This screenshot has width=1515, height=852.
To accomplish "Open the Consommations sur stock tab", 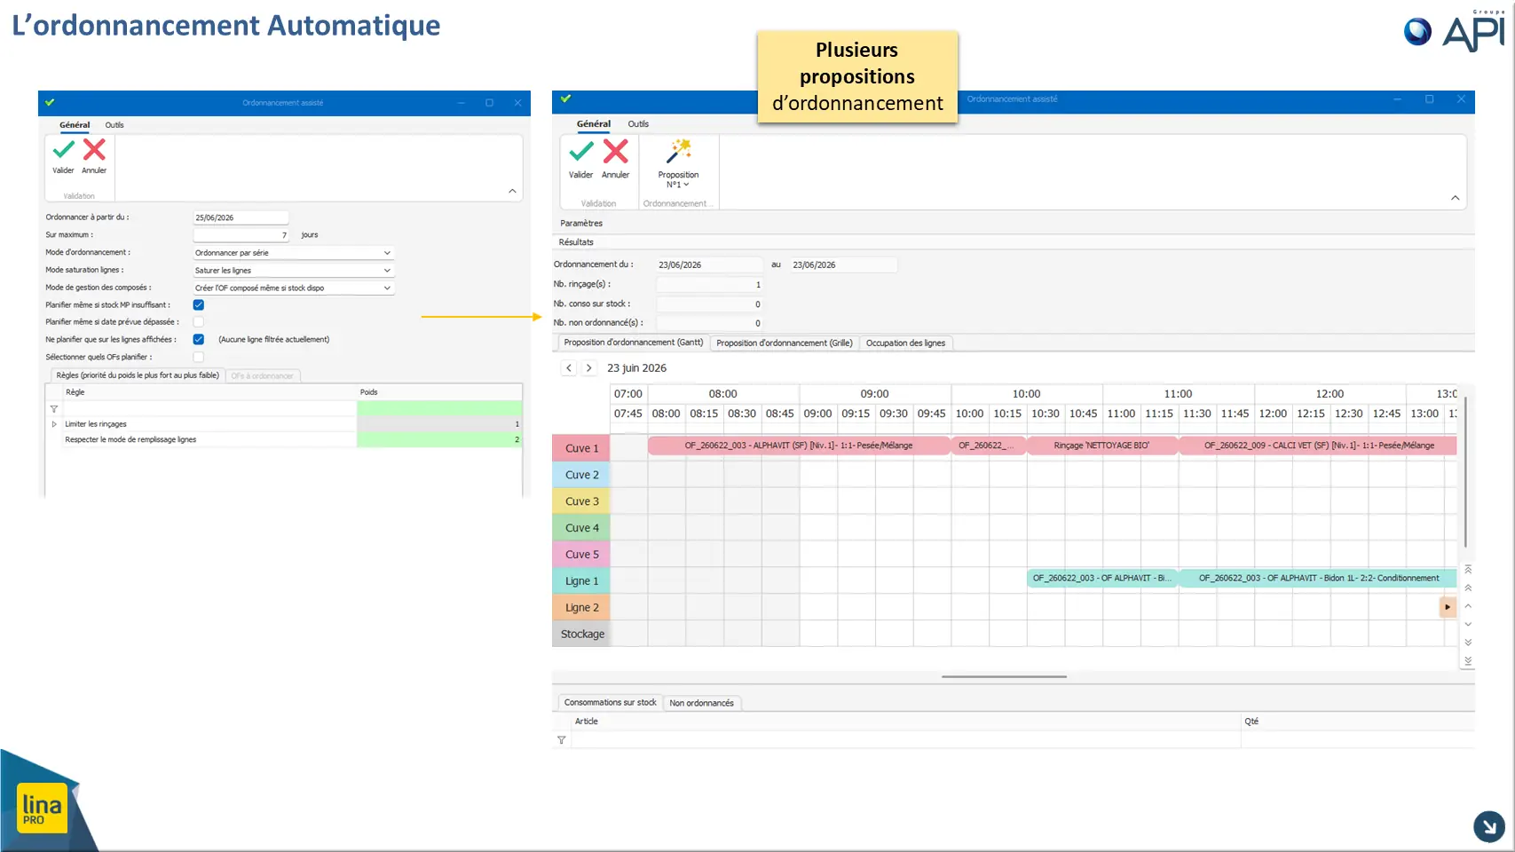I will (x=610, y=703).
